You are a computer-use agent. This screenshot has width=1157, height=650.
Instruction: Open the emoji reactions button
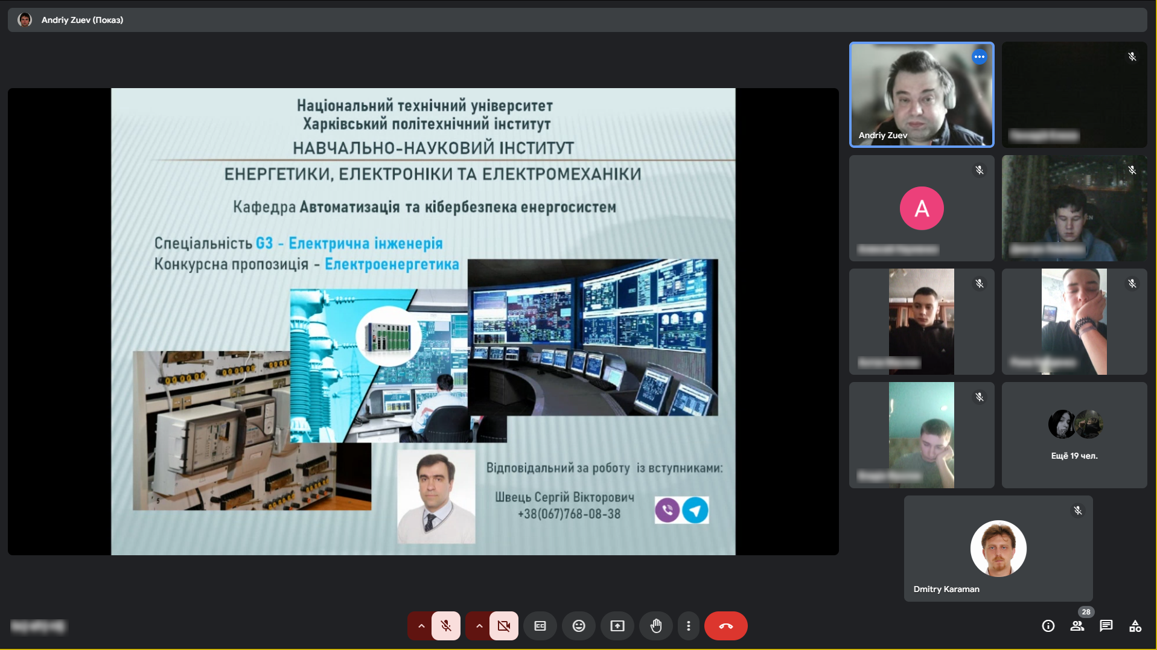579,626
